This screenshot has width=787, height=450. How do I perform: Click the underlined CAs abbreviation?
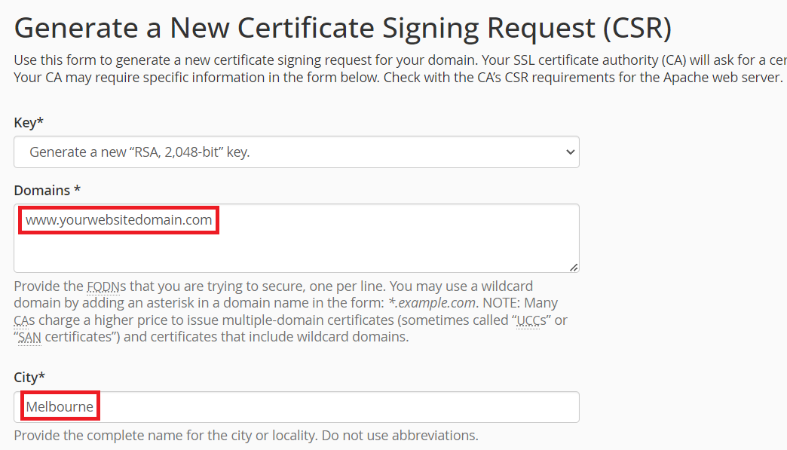(25, 320)
